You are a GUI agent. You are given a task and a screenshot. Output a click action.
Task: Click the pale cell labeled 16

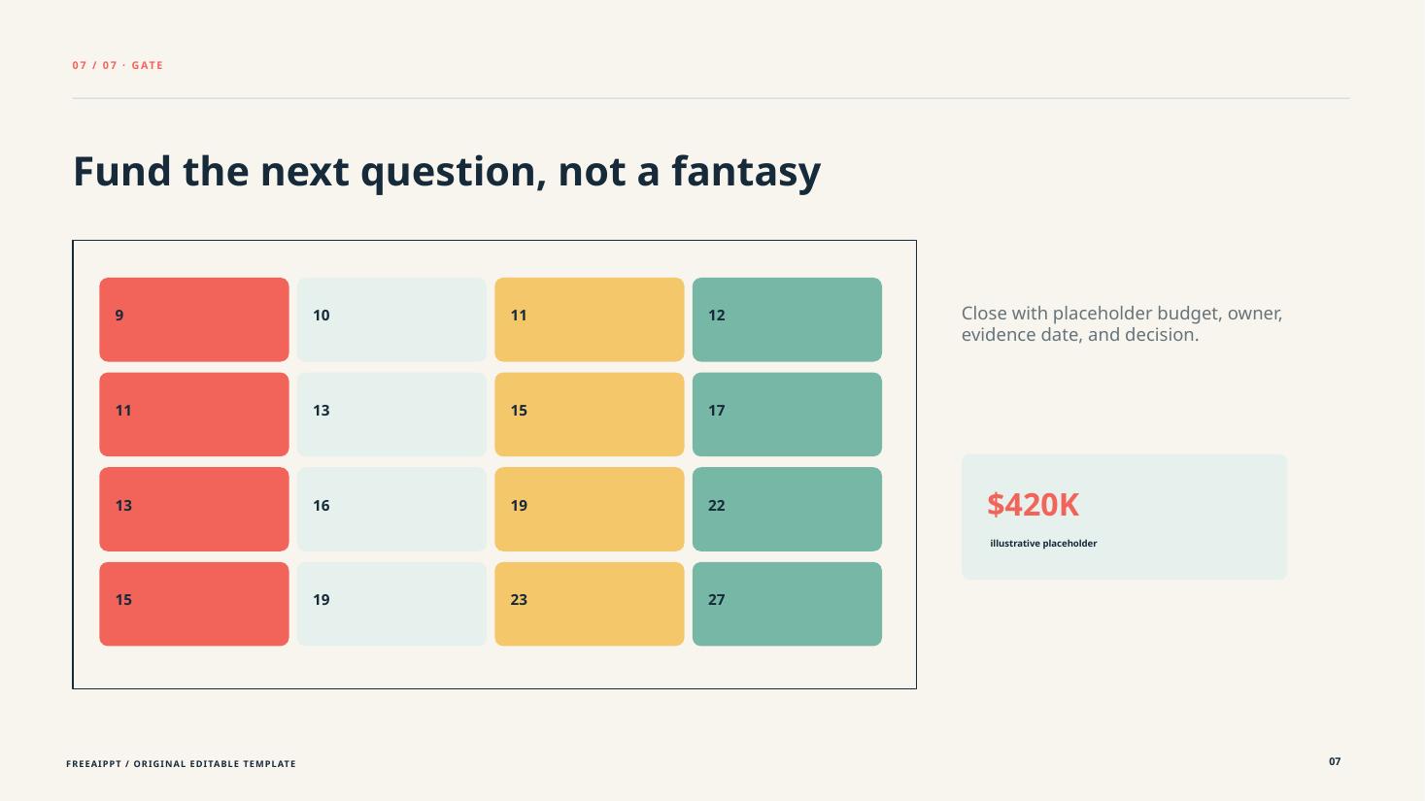tap(391, 509)
